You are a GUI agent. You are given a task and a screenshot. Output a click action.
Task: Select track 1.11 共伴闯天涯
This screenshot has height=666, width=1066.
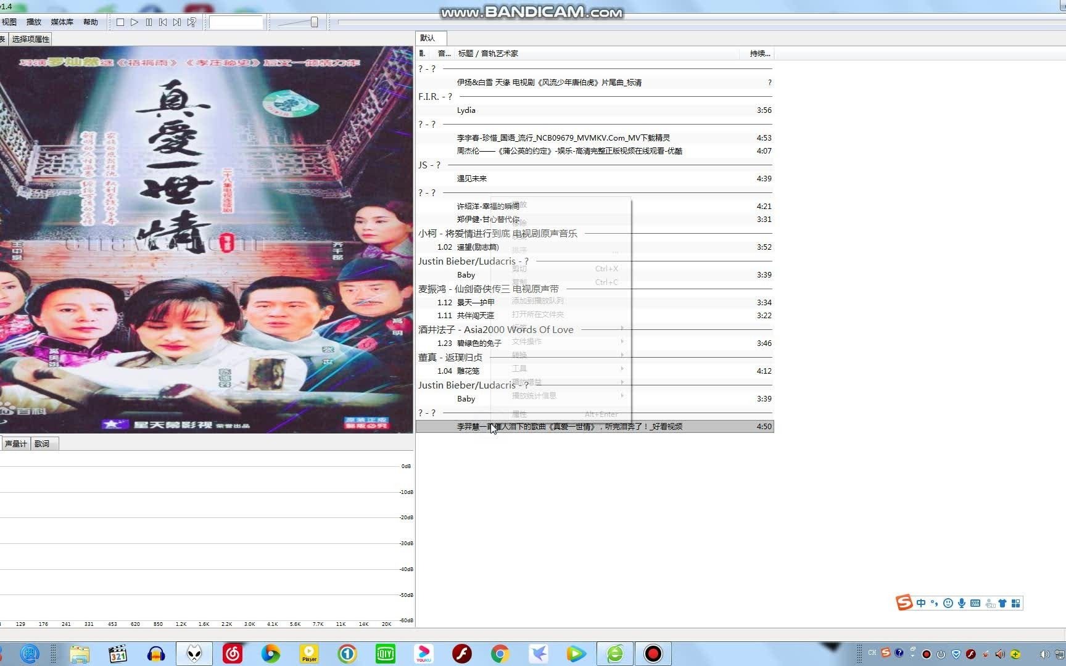595,316
